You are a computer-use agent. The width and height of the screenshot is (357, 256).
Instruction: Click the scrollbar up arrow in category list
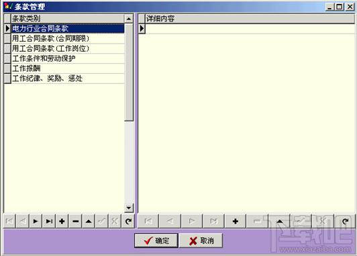129,19
